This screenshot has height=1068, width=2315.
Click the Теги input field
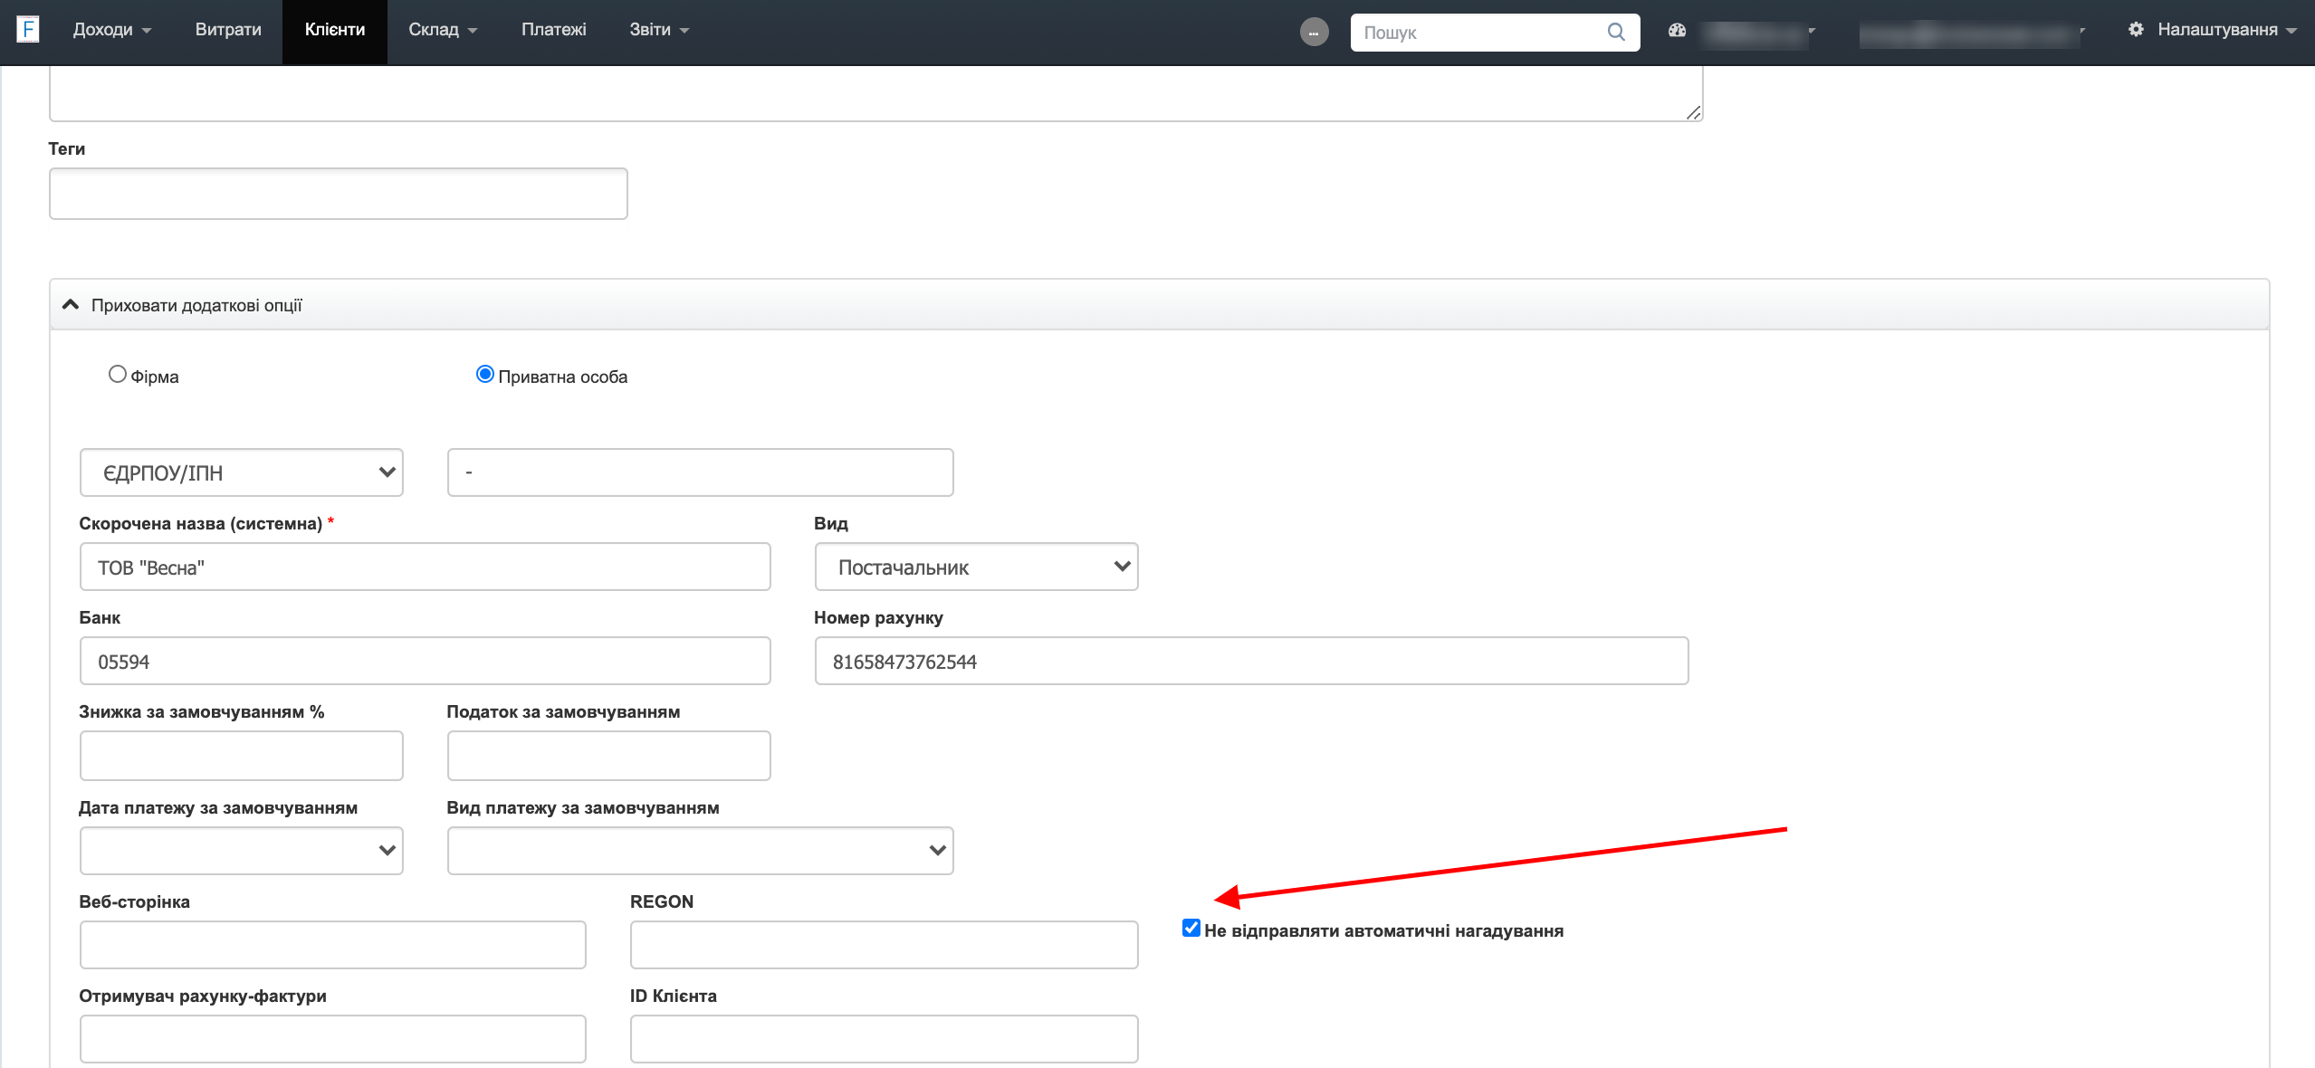tap(338, 194)
